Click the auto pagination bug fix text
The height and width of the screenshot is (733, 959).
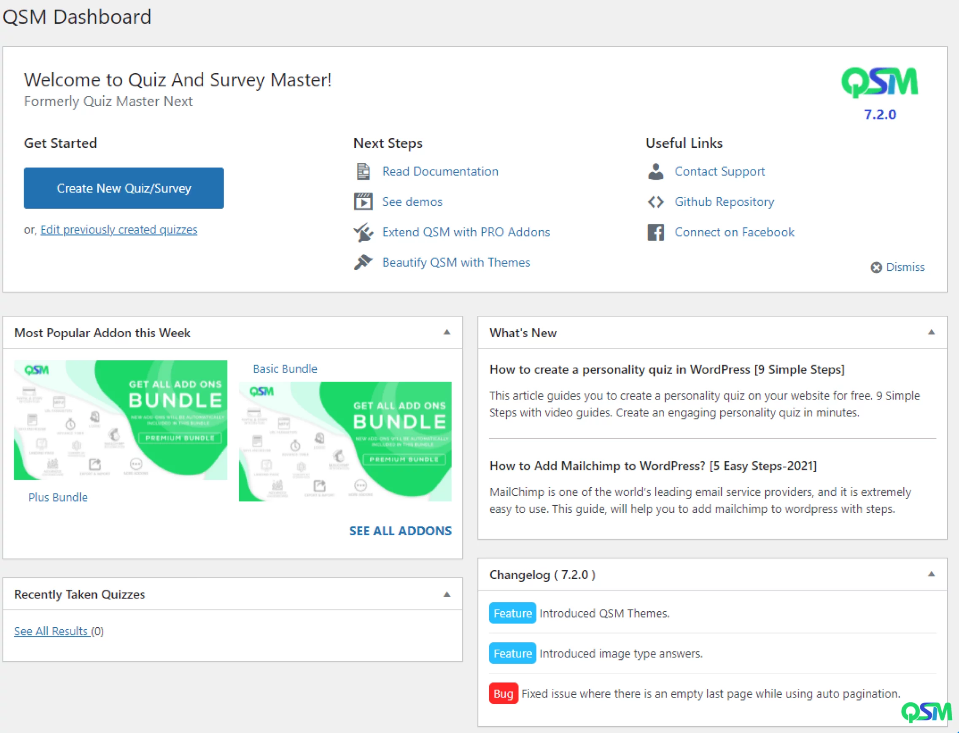[711, 693]
